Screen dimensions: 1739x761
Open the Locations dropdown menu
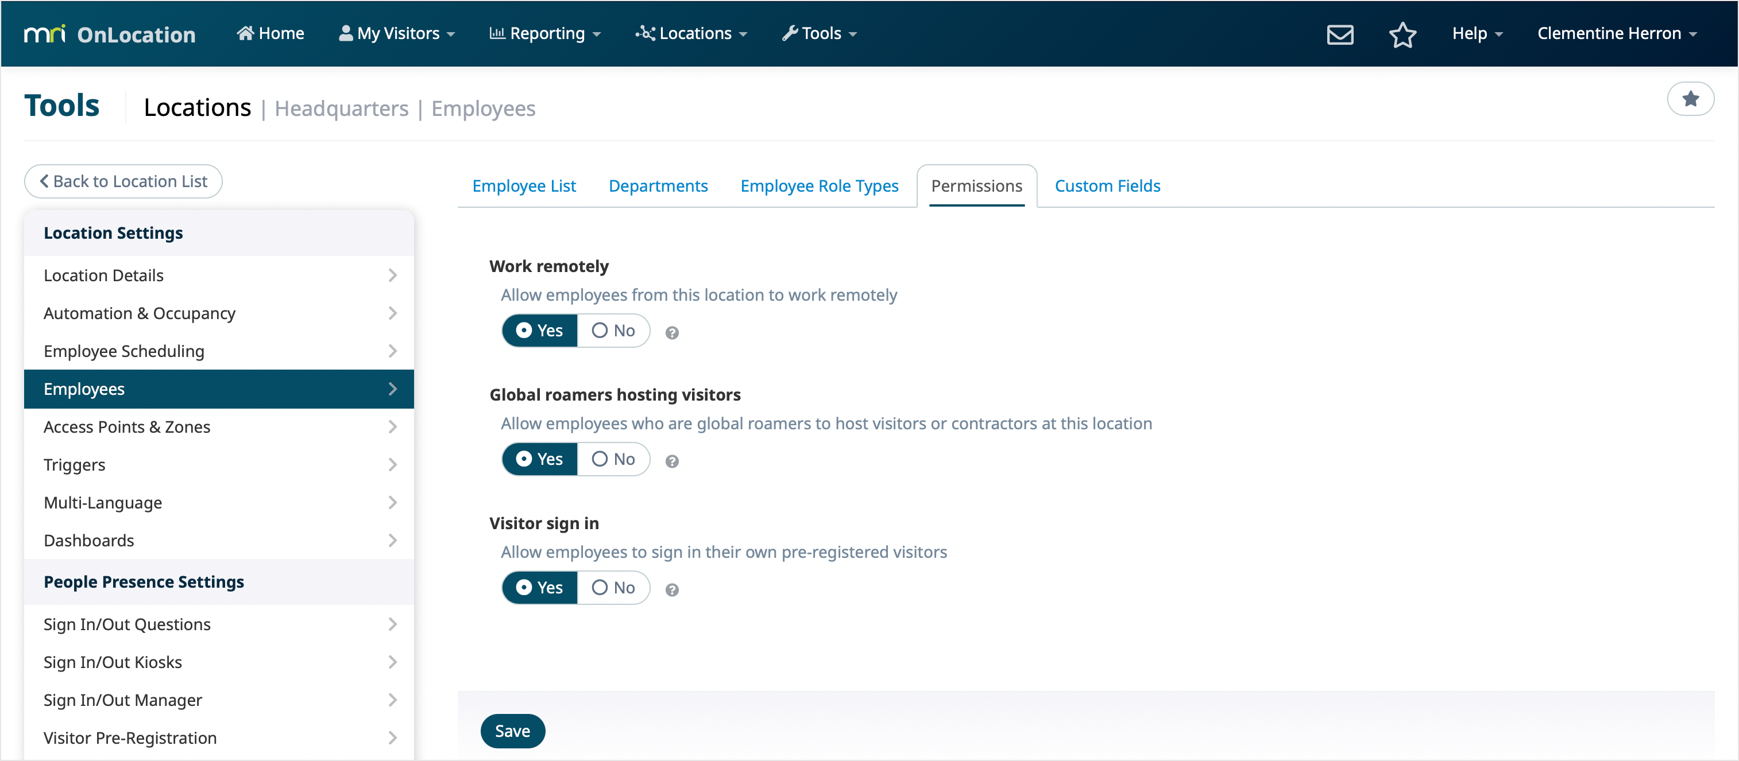click(691, 33)
